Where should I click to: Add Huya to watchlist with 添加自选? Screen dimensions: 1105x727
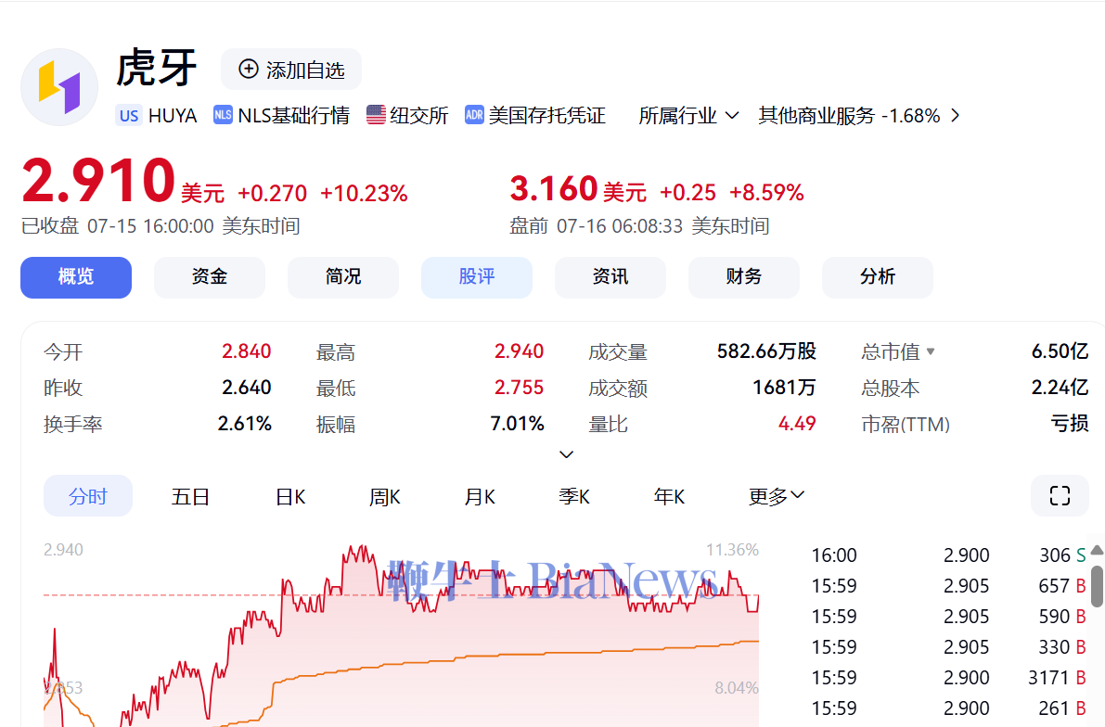coord(291,69)
